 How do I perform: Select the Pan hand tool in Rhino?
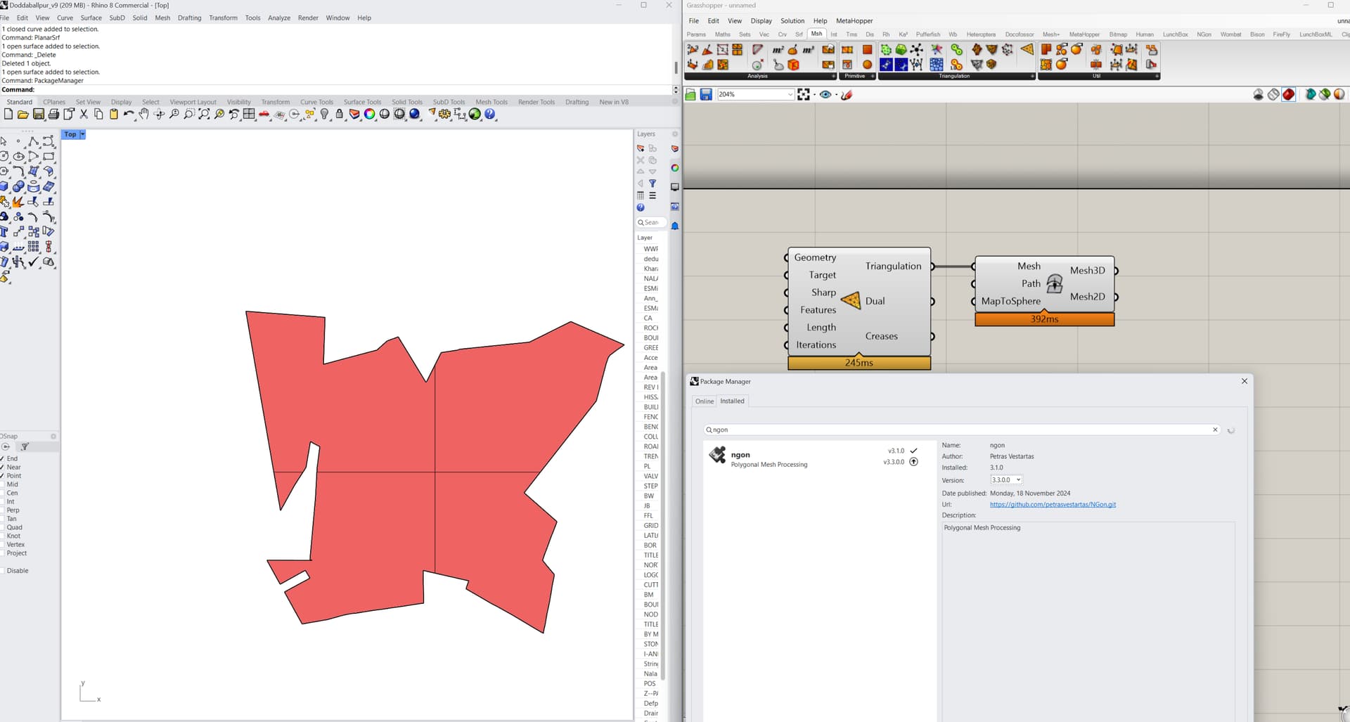tap(144, 114)
